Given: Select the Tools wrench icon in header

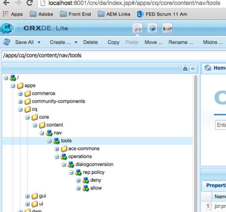Looking at the screenshot, I should coord(138,28).
